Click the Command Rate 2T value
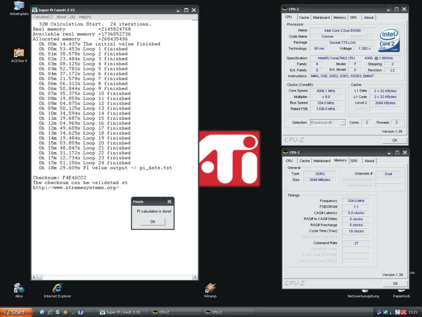 (x=356, y=243)
